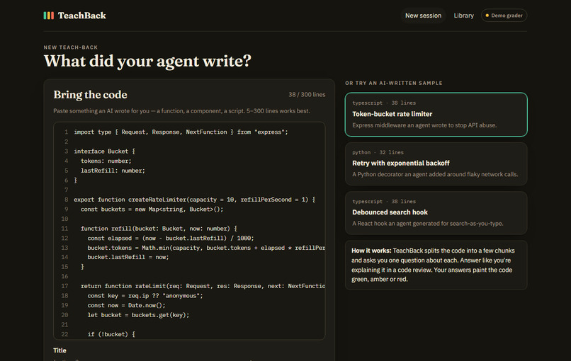Click the 'const buckets = new Map' line
This screenshot has width=571, height=361.
click(152, 209)
